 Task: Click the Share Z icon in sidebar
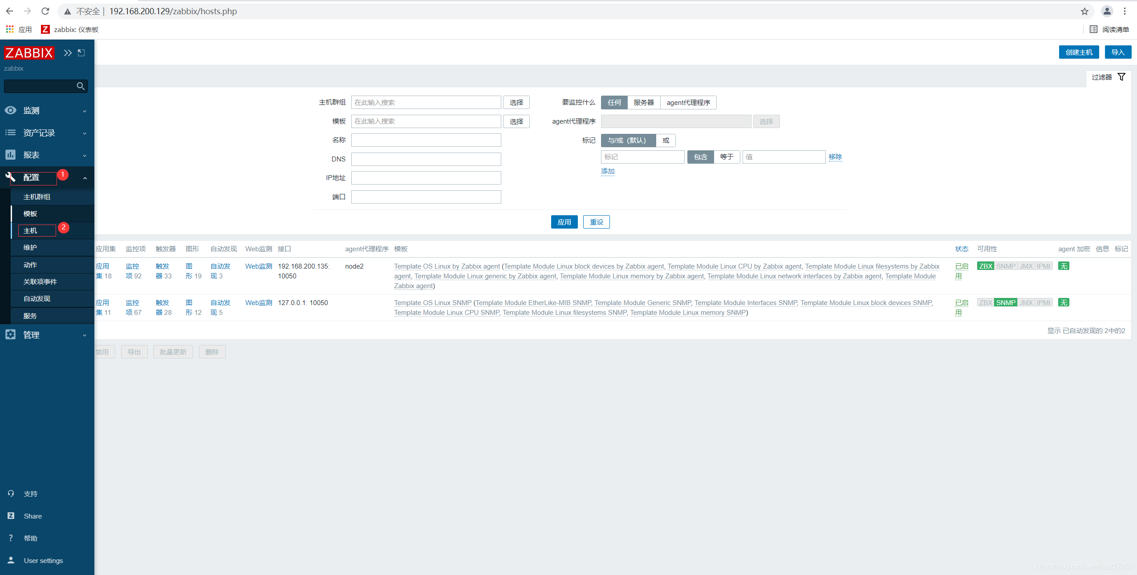click(11, 516)
